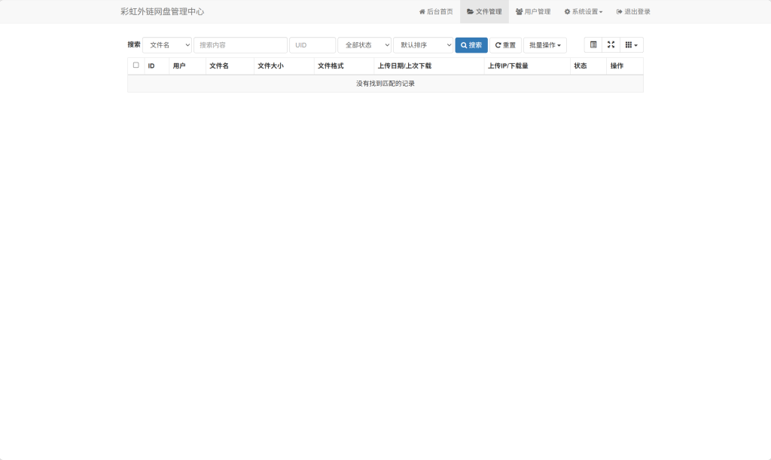
Task: Open the 默认排序 sorting dropdown
Action: point(422,45)
